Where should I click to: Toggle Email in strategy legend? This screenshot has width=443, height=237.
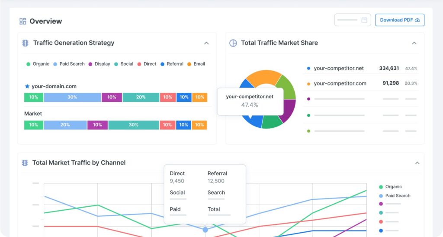point(196,64)
